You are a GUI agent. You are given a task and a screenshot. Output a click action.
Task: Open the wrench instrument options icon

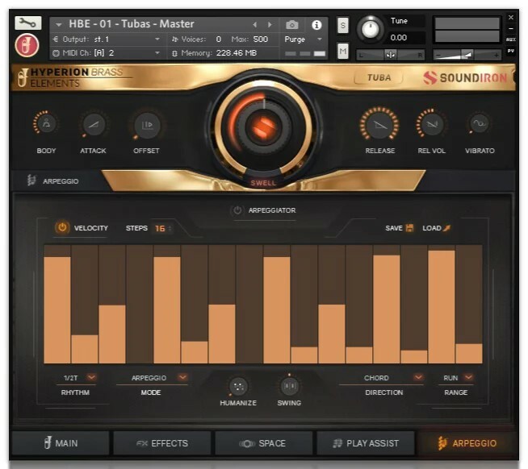(28, 23)
